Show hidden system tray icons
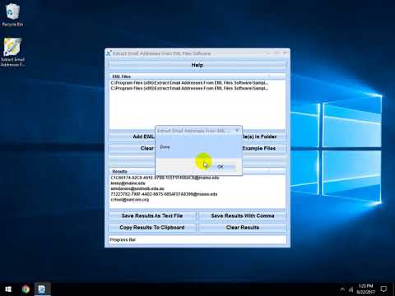Screen dimensions: 395x296 pyautogui.click(x=342, y=289)
